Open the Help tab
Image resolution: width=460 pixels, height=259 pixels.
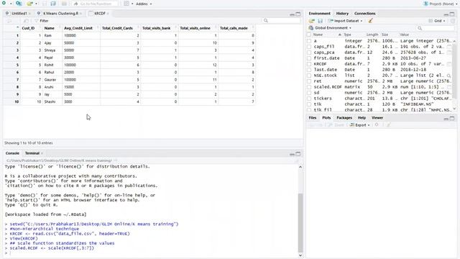point(362,118)
